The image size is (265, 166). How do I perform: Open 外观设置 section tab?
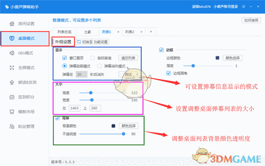pyautogui.click(x=63, y=42)
